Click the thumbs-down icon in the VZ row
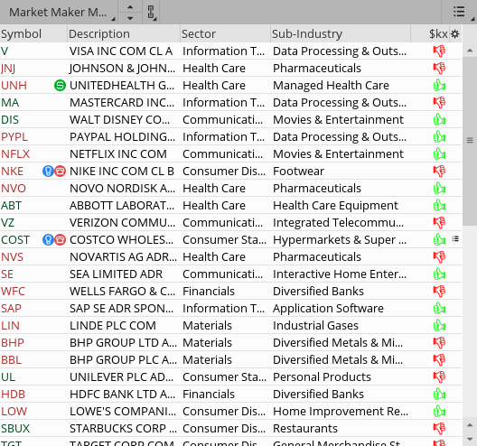 tap(439, 222)
